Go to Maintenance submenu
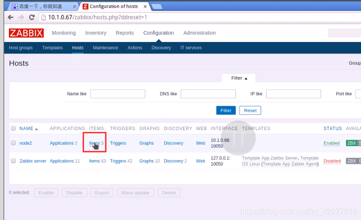Screen dimensions: 361x220 (x=106, y=48)
